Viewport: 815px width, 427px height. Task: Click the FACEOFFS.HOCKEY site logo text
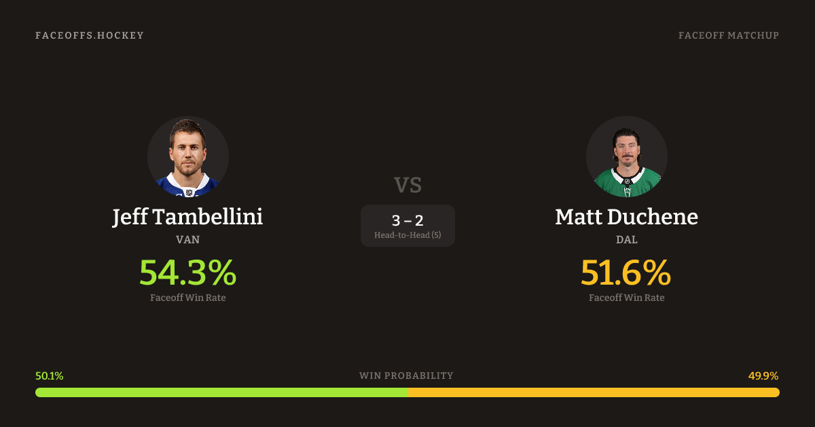coord(90,35)
